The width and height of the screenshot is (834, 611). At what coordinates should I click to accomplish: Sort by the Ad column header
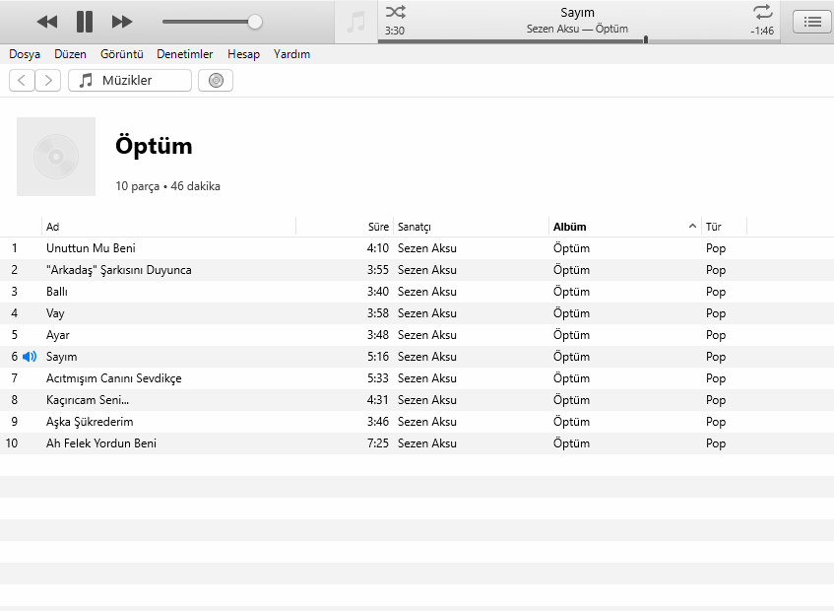(x=168, y=227)
